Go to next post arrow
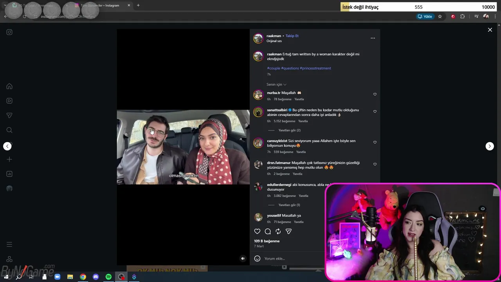 click(x=490, y=146)
